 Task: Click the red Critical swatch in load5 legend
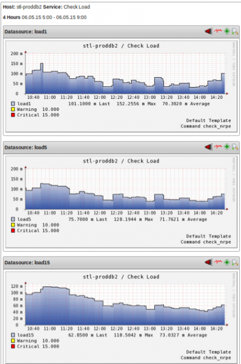13,230
